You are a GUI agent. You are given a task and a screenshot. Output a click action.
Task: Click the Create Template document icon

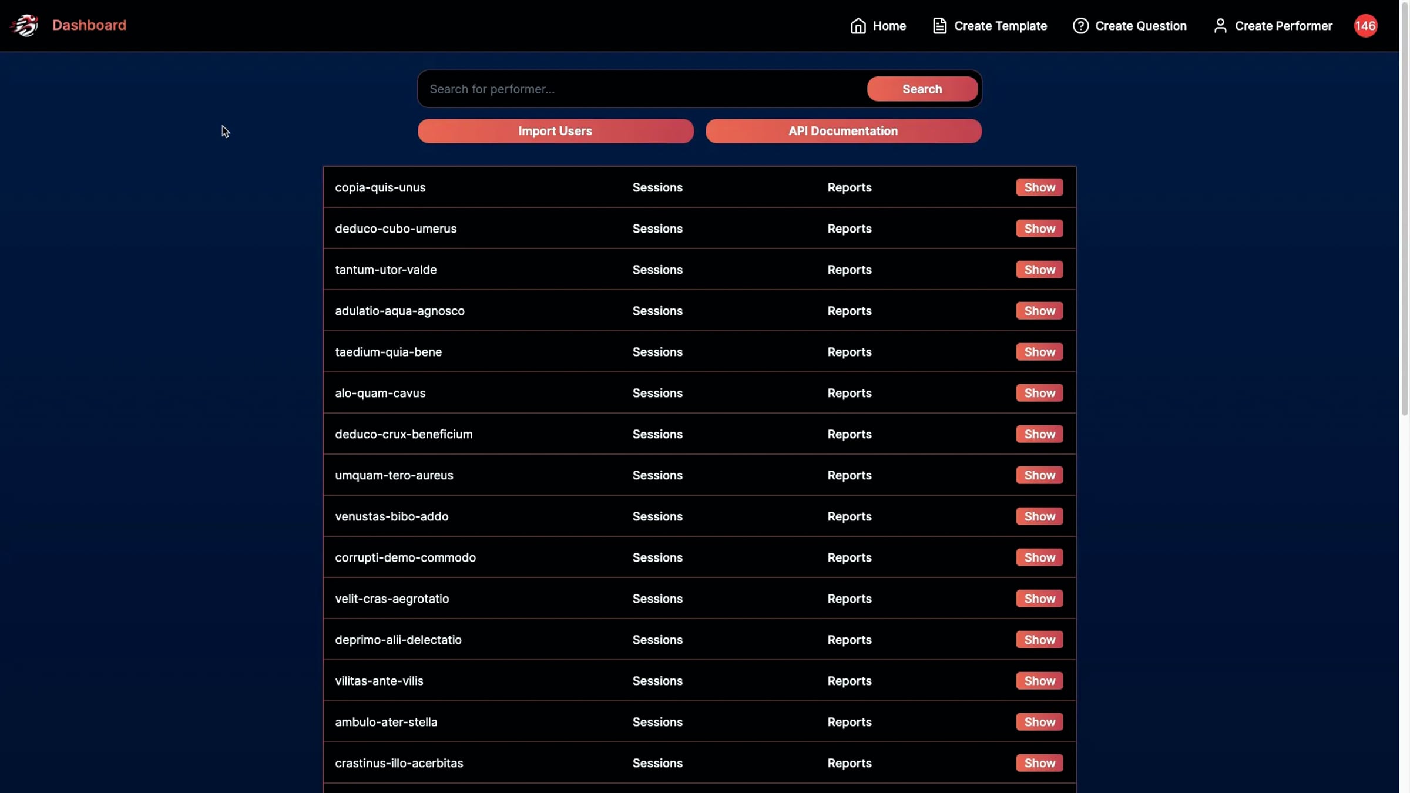pos(939,26)
